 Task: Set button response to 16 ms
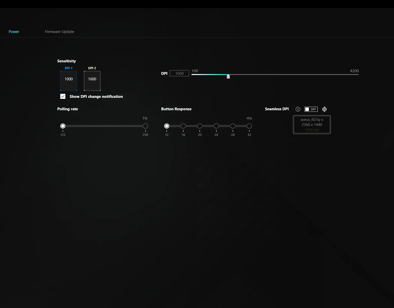tap(183, 126)
